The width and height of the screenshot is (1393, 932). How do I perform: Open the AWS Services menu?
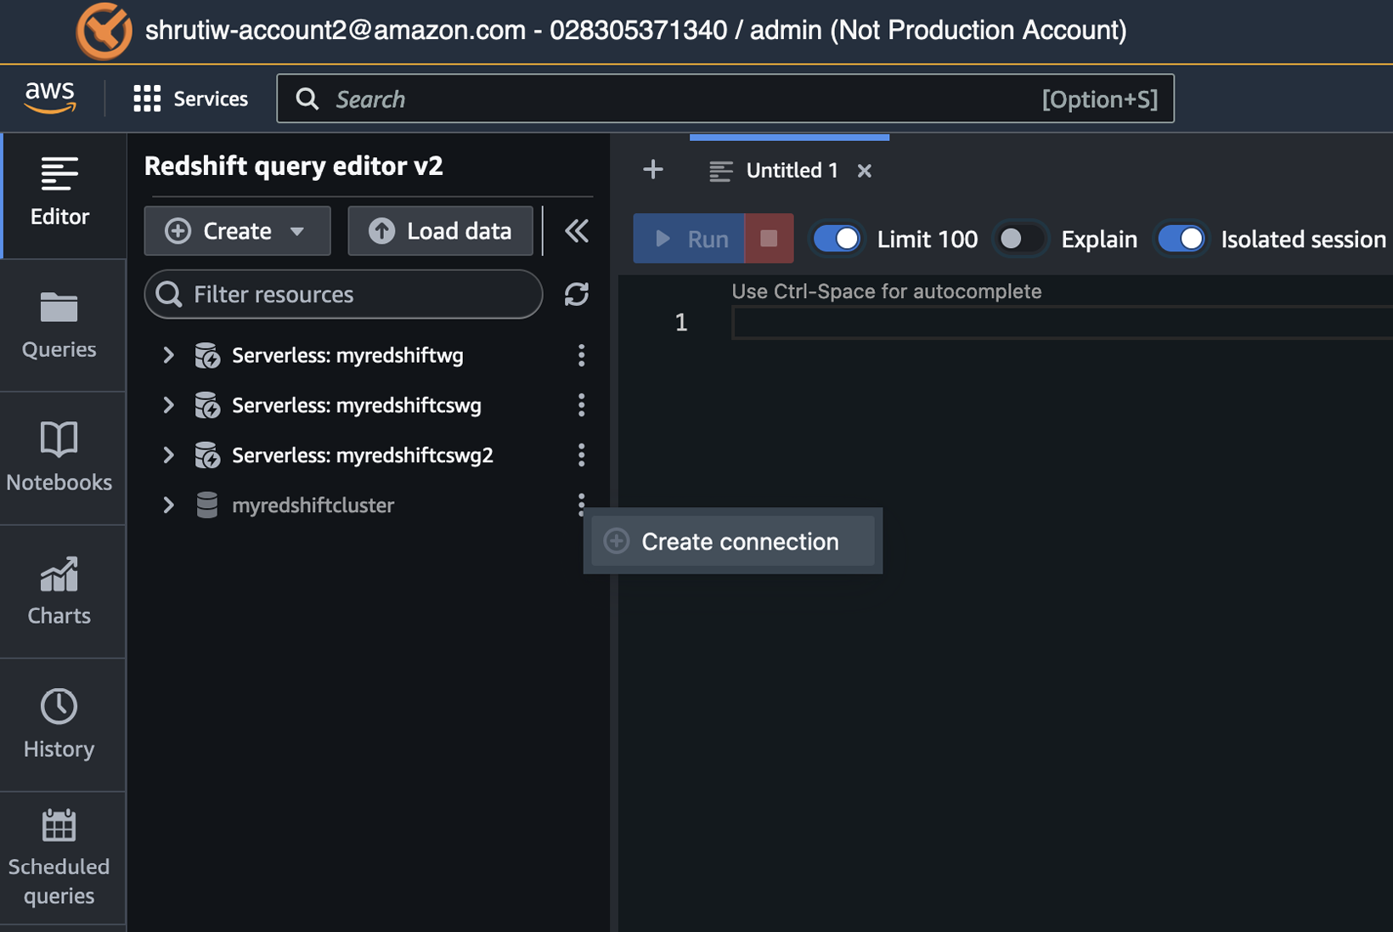click(x=190, y=98)
